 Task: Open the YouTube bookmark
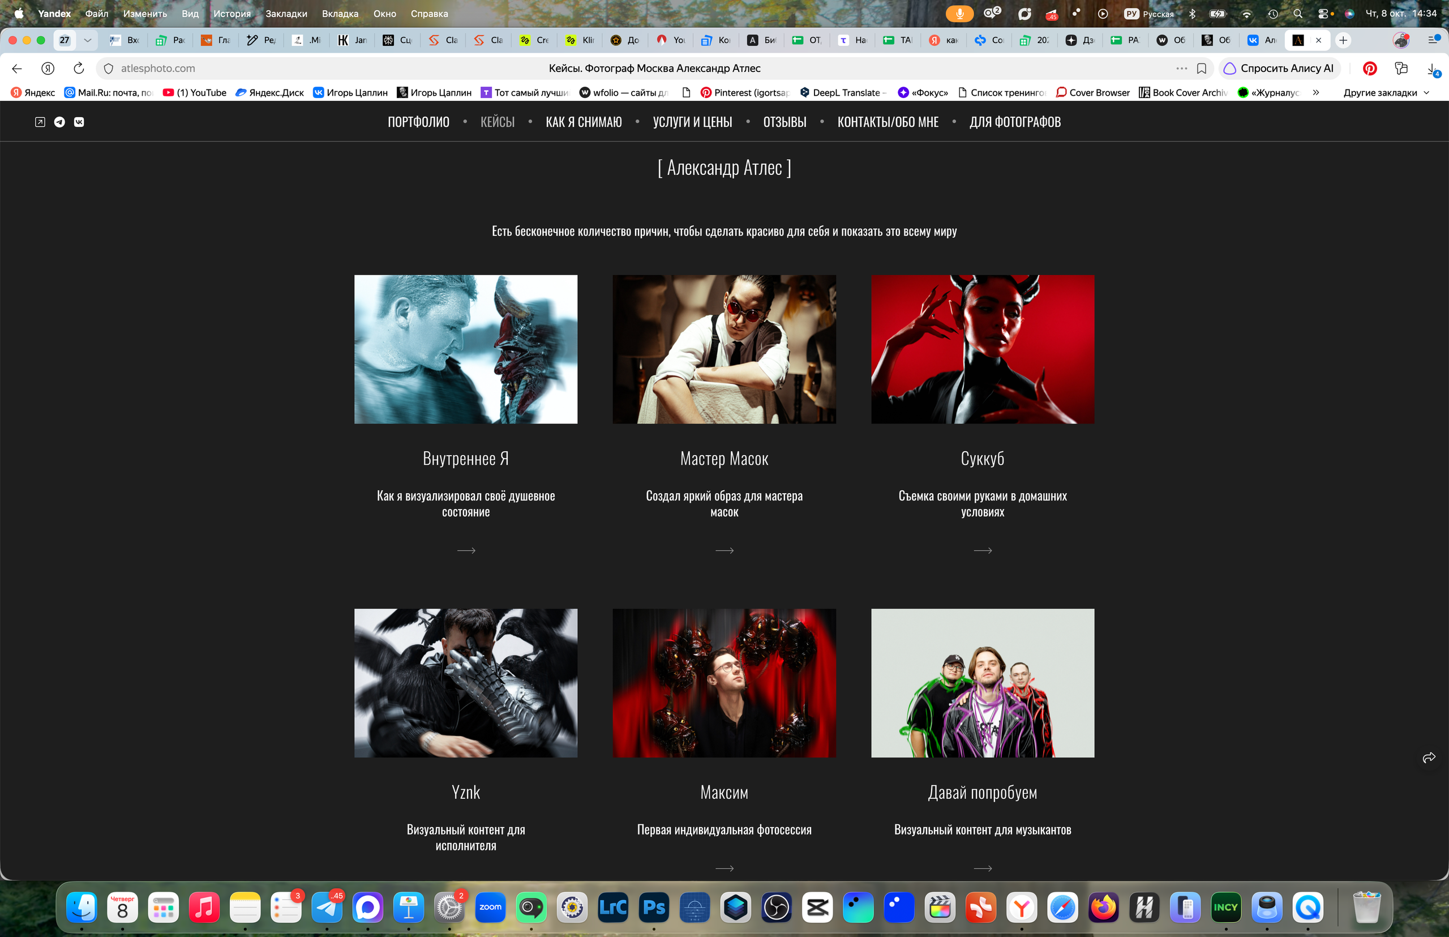(x=195, y=92)
